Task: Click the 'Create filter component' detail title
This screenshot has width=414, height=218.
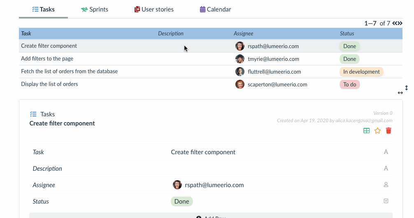Action: 62,123
